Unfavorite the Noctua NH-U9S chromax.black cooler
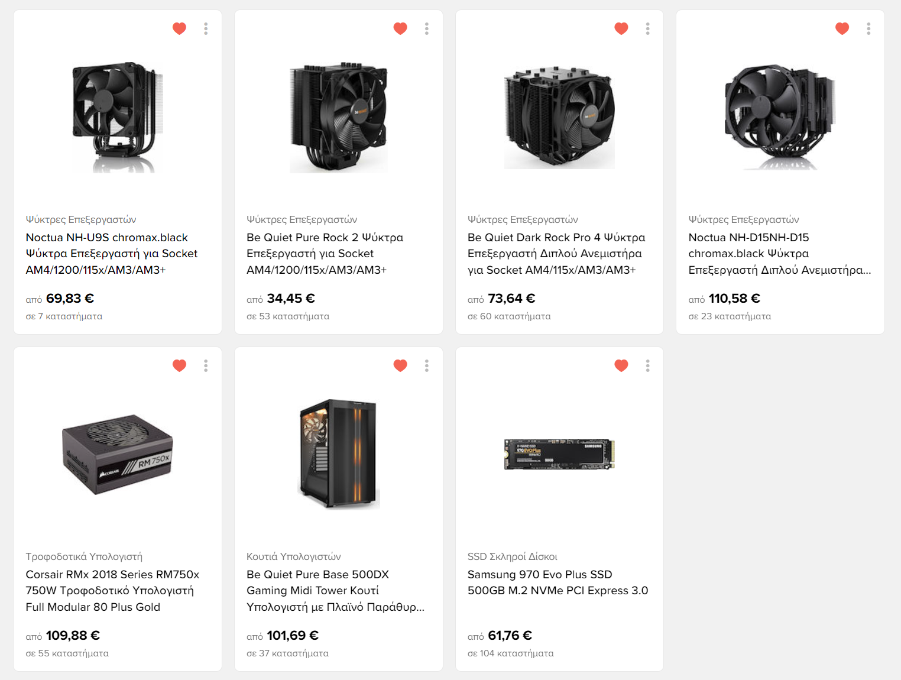901x680 pixels. point(179,28)
